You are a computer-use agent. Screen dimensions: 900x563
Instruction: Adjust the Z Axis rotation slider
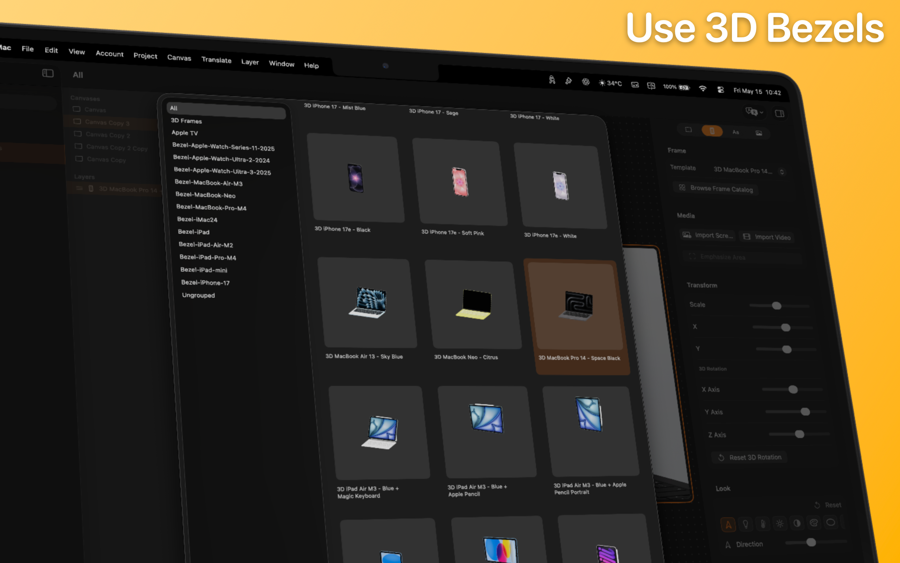(799, 434)
